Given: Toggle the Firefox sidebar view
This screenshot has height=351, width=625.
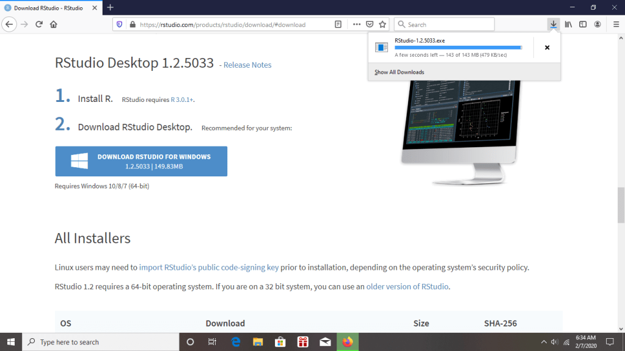Looking at the screenshot, I should point(583,24).
